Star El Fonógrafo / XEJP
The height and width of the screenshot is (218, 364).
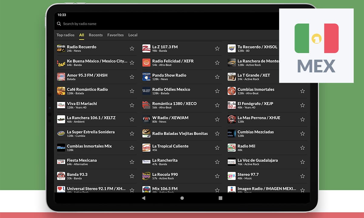pos(302,105)
